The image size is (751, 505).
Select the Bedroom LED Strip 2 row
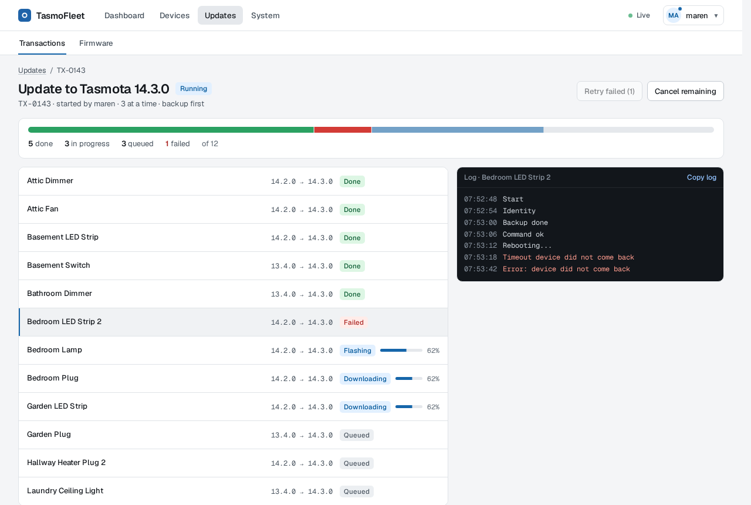click(x=234, y=322)
